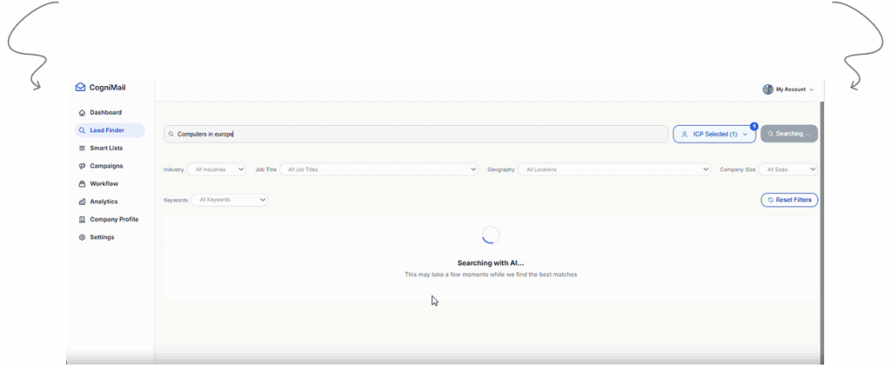
Task: Click the Settings gear icon
Action: click(x=82, y=237)
